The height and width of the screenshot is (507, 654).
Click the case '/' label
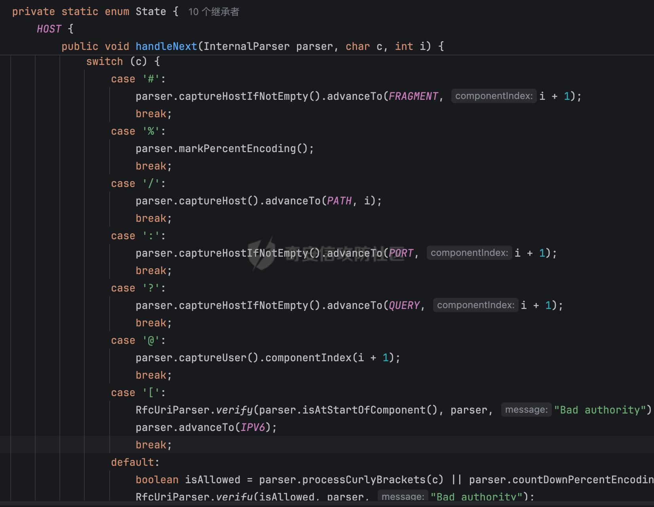(138, 183)
